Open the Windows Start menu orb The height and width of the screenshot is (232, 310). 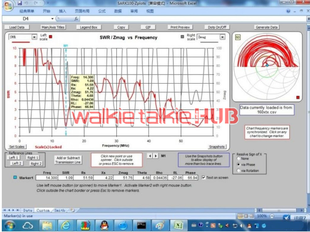point(10,226)
